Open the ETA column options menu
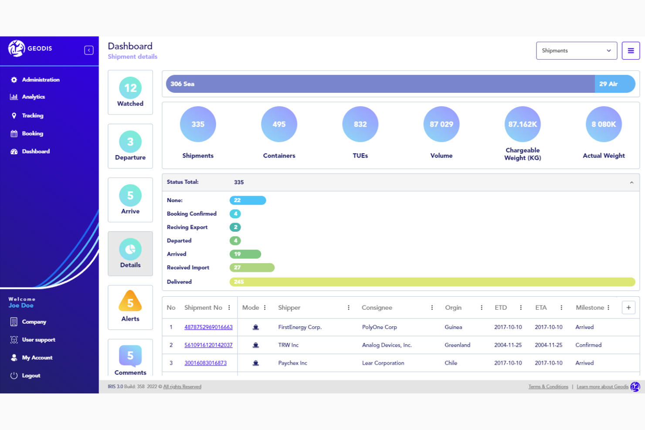The width and height of the screenshot is (645, 430). 561,308
